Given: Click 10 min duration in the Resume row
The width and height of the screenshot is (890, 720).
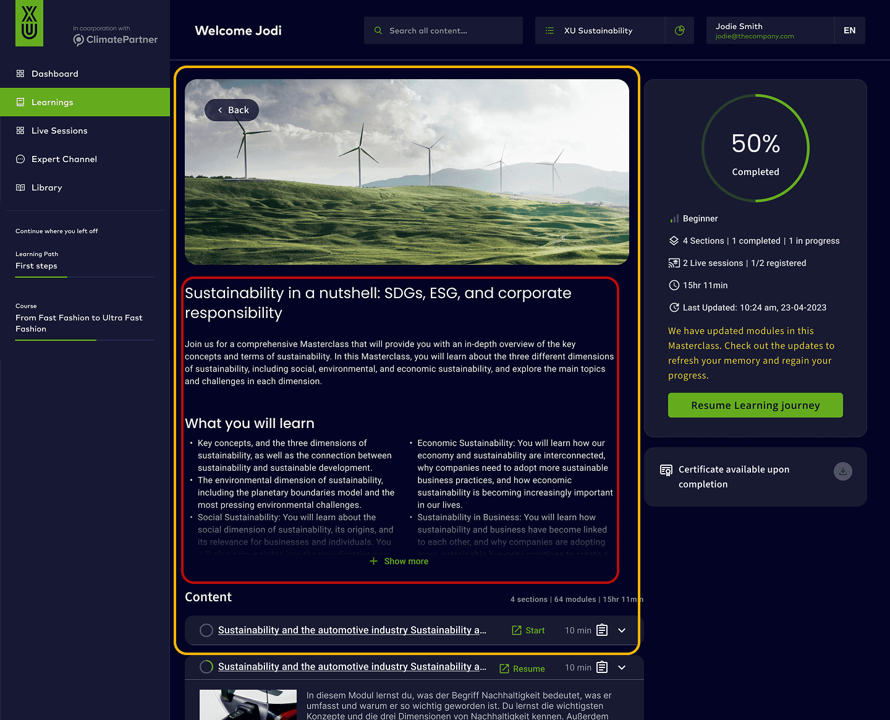Looking at the screenshot, I should [x=578, y=667].
